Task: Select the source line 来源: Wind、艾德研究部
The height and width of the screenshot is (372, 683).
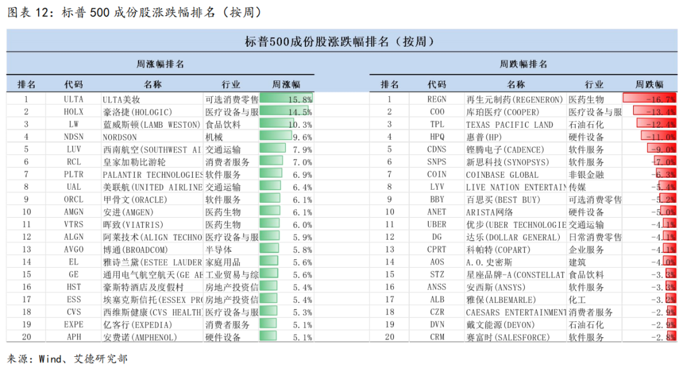Action: pyautogui.click(x=68, y=359)
